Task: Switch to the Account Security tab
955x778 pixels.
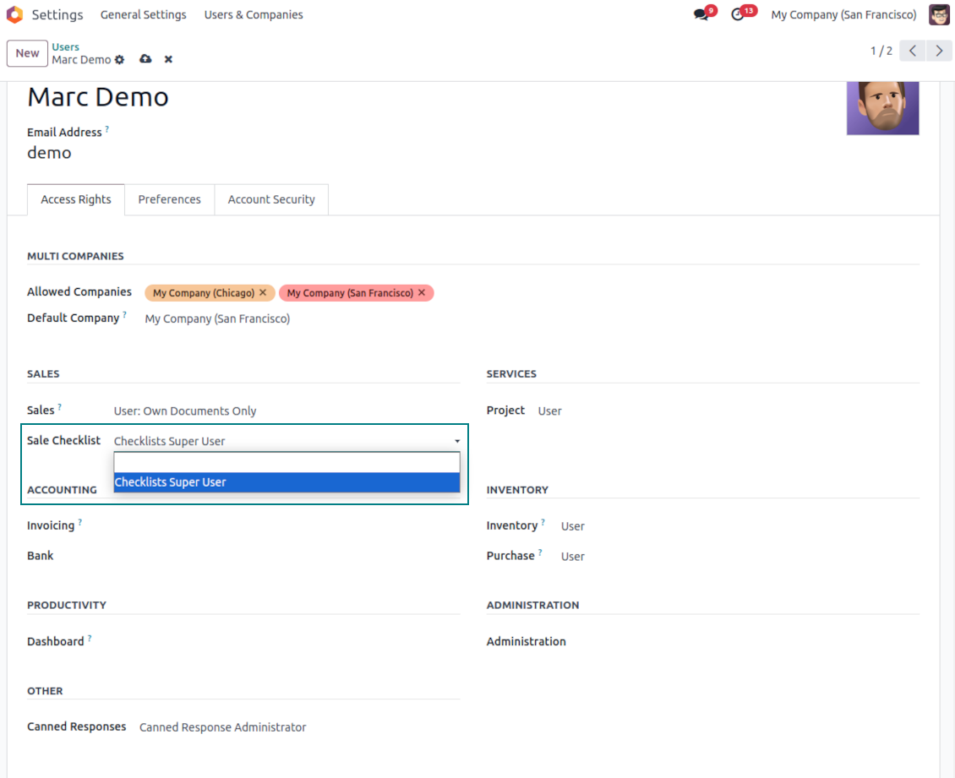Action: [271, 199]
